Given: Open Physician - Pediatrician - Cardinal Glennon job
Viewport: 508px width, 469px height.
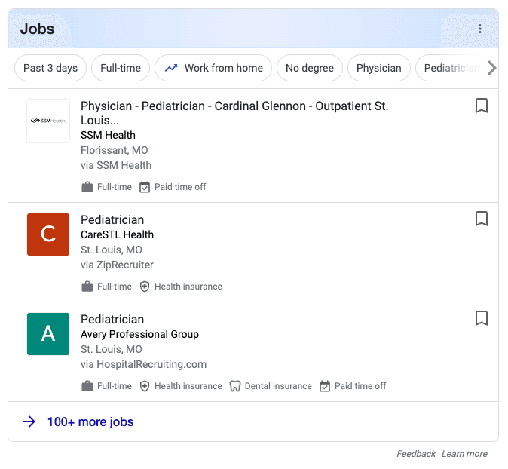Looking at the screenshot, I should pyautogui.click(x=234, y=113).
